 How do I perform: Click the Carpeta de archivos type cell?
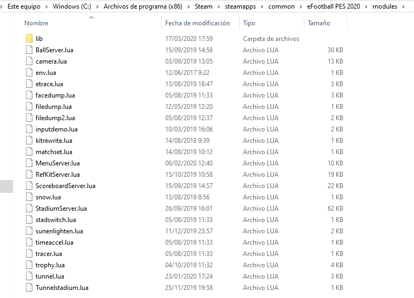(x=271, y=39)
